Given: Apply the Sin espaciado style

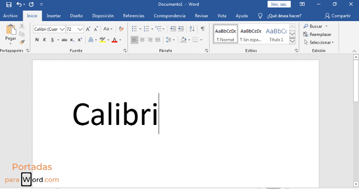Looking at the screenshot, I should coord(251,34).
